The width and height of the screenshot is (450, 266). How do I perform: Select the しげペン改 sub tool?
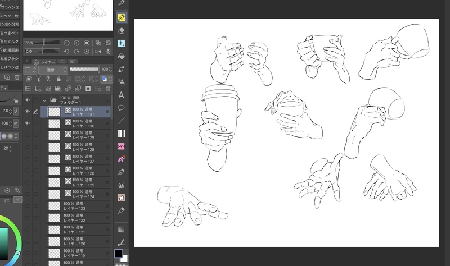point(10,67)
